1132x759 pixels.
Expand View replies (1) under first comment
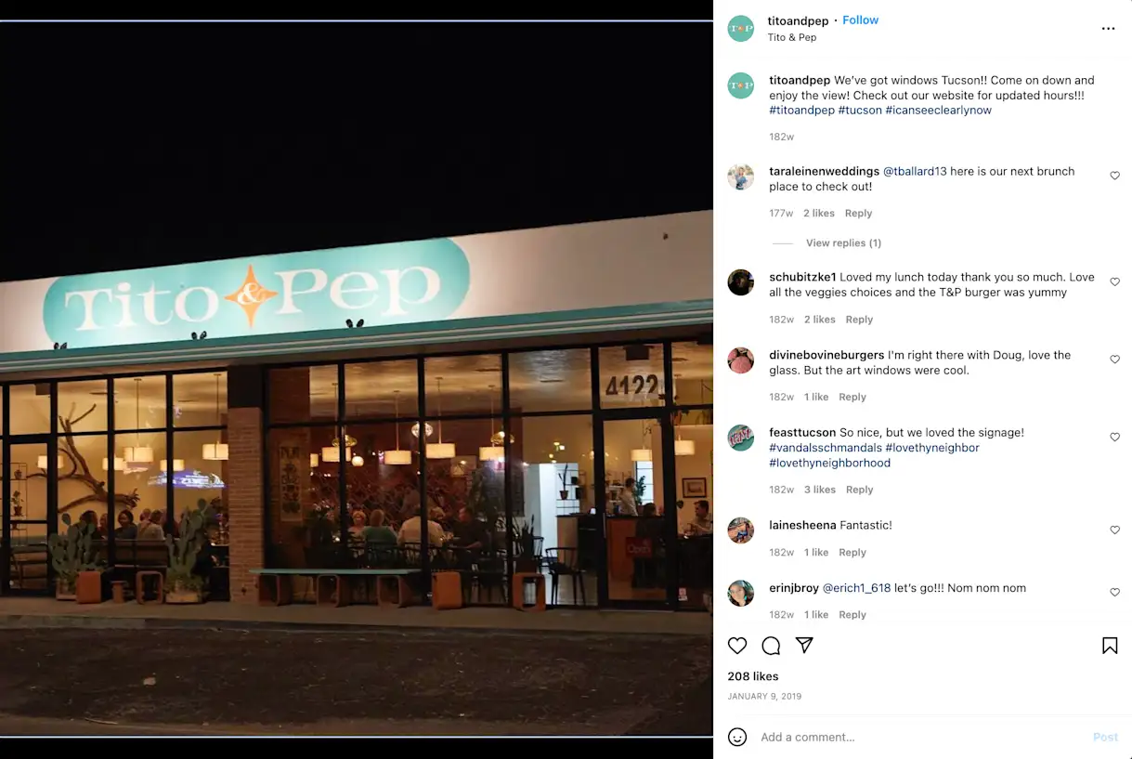coord(843,243)
